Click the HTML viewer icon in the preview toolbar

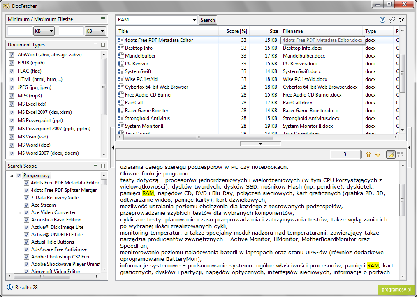(400, 154)
